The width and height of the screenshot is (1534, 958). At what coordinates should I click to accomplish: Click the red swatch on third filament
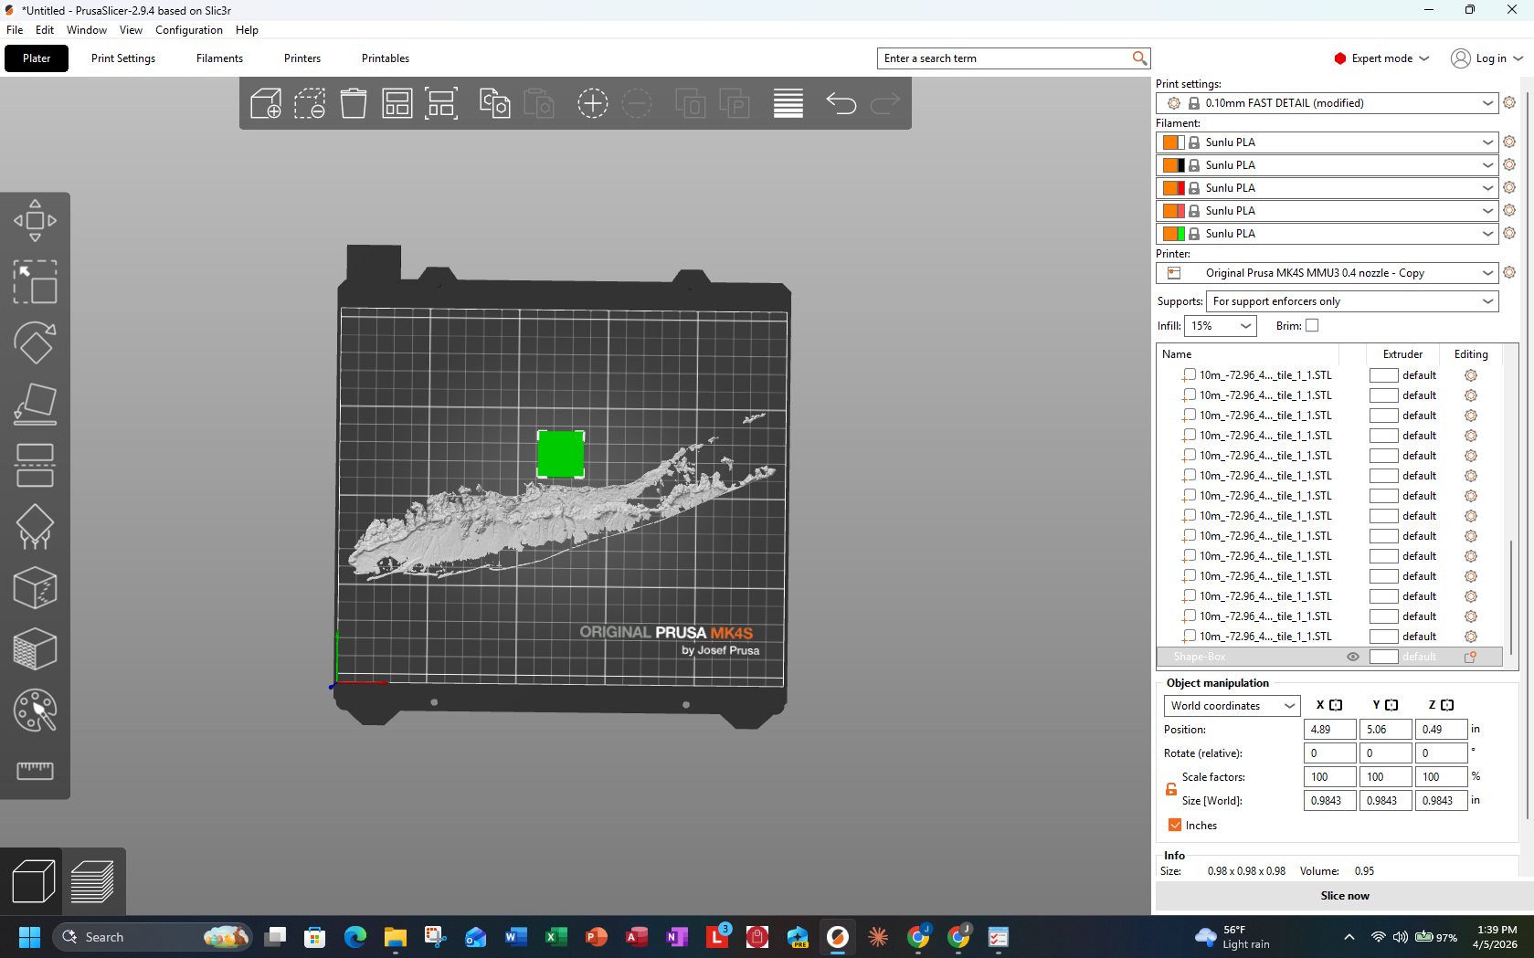tap(1180, 188)
